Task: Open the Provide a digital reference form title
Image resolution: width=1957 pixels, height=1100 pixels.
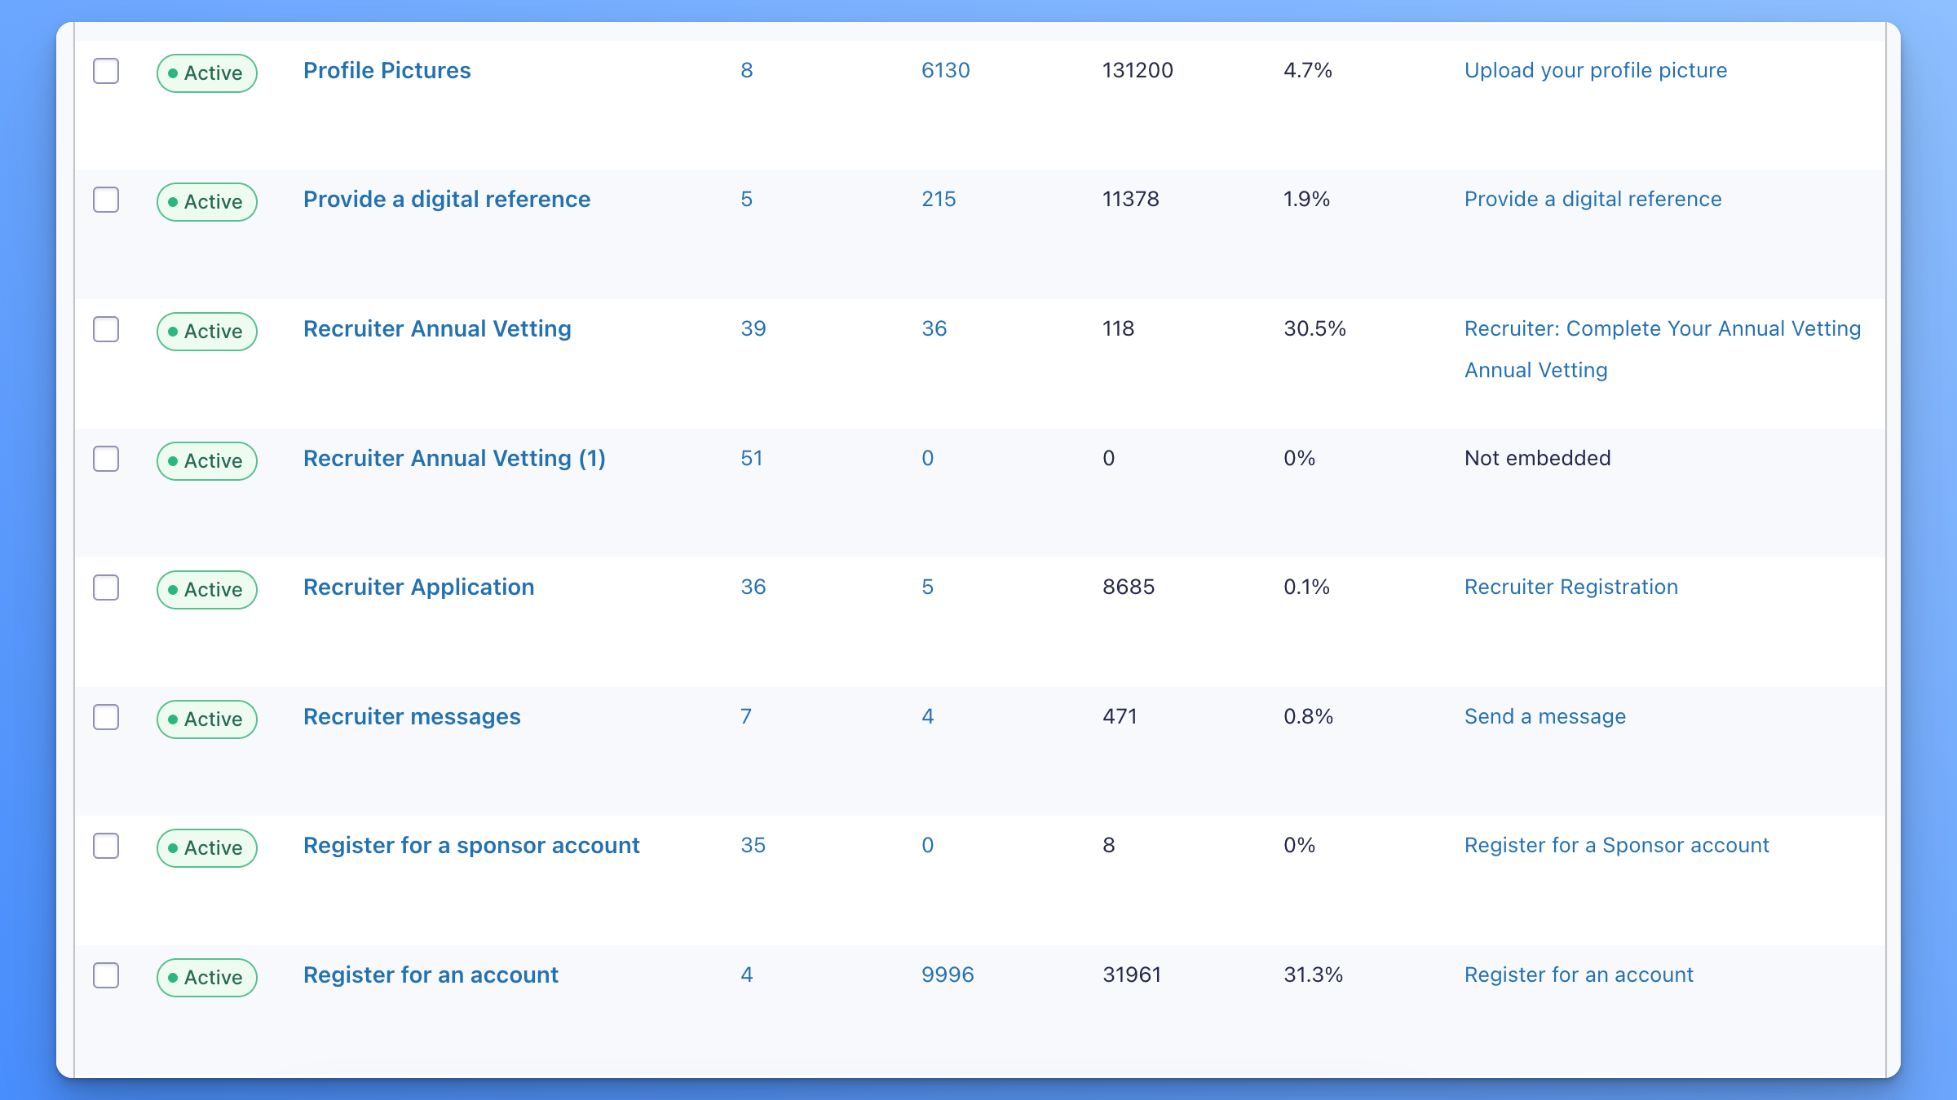Action: [447, 199]
